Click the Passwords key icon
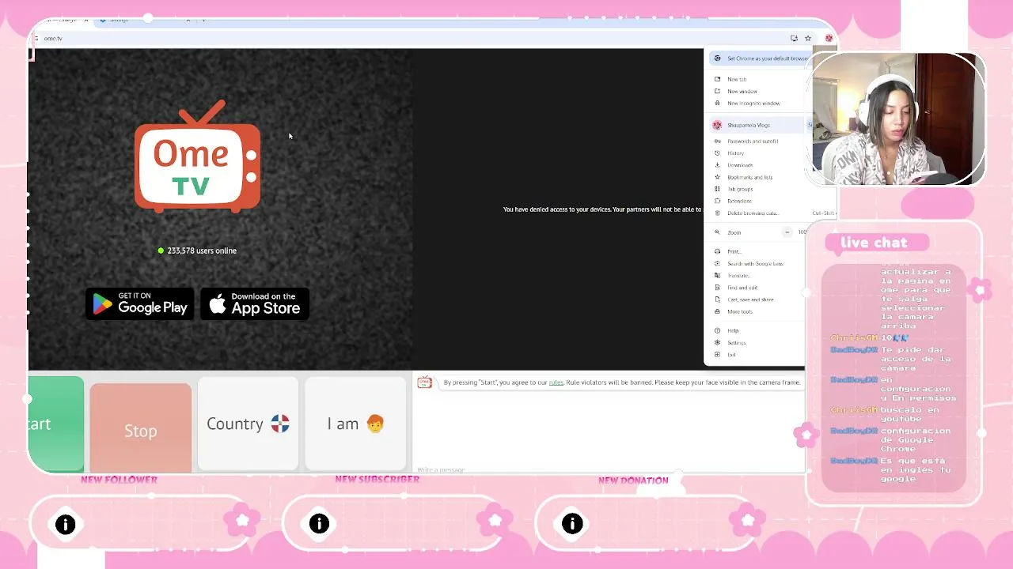Screen dimensions: 1013x569 pyautogui.click(x=718, y=141)
